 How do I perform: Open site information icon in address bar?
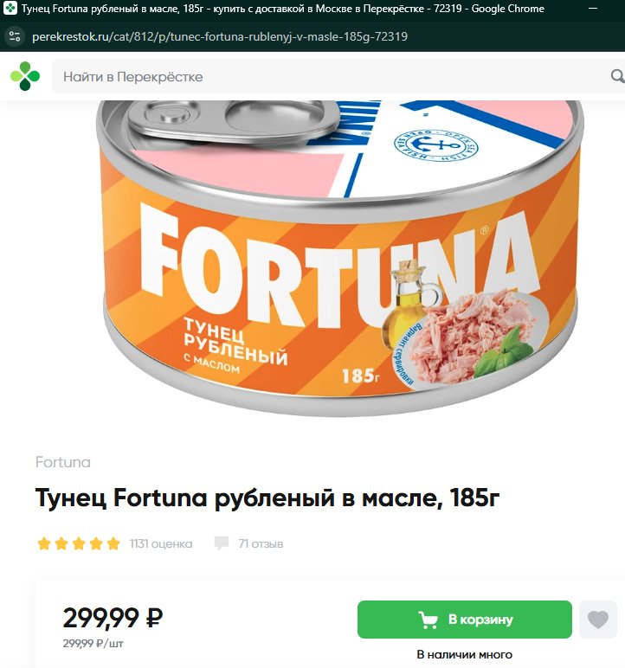15,36
